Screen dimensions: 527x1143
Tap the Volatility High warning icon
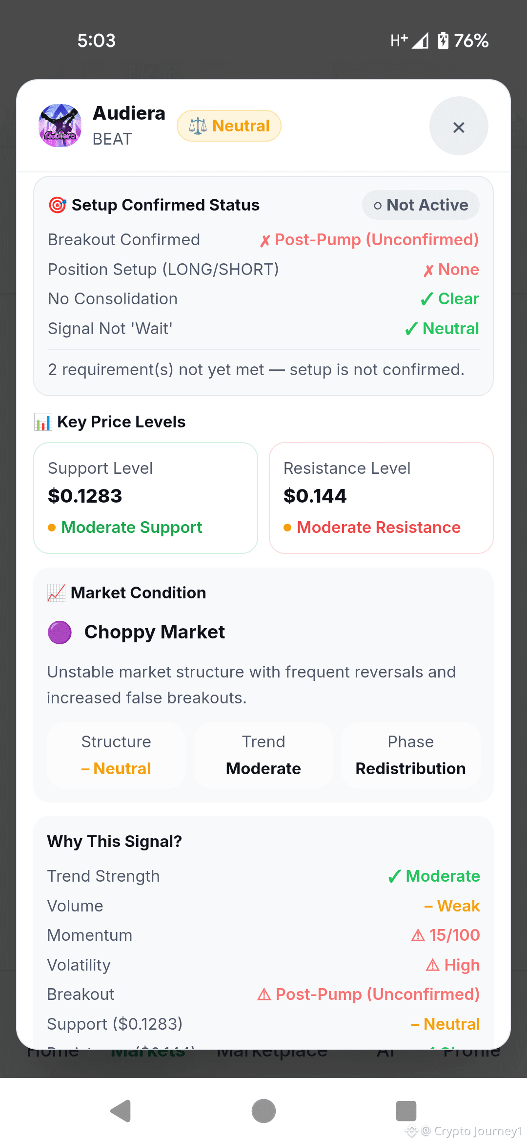tap(433, 965)
